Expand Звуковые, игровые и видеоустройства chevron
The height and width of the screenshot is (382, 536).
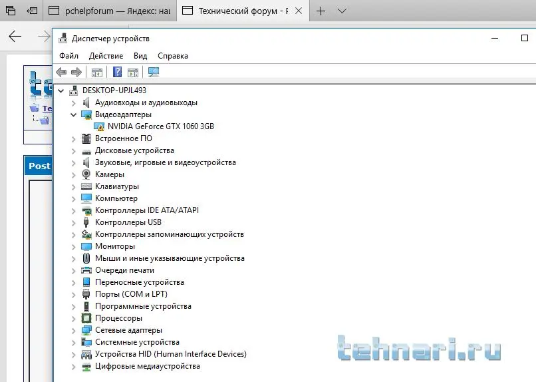click(x=74, y=163)
